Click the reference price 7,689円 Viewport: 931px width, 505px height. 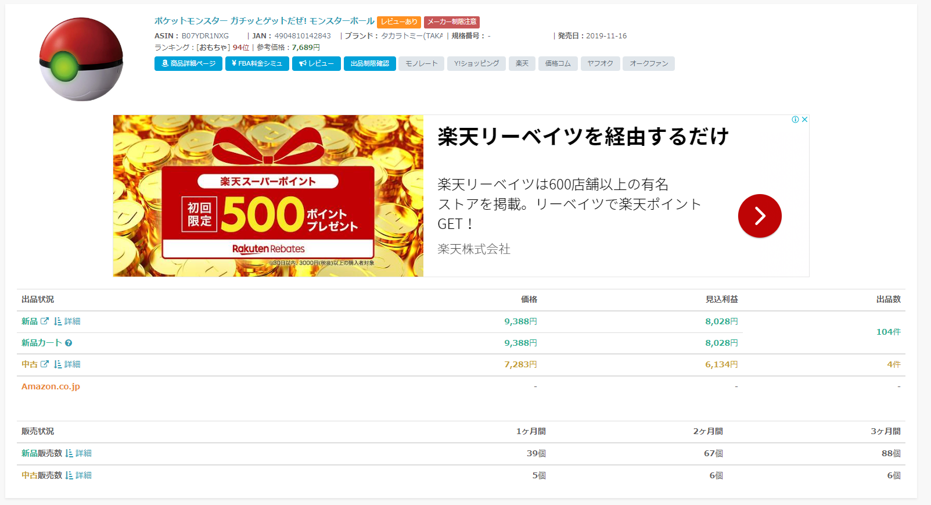(306, 48)
